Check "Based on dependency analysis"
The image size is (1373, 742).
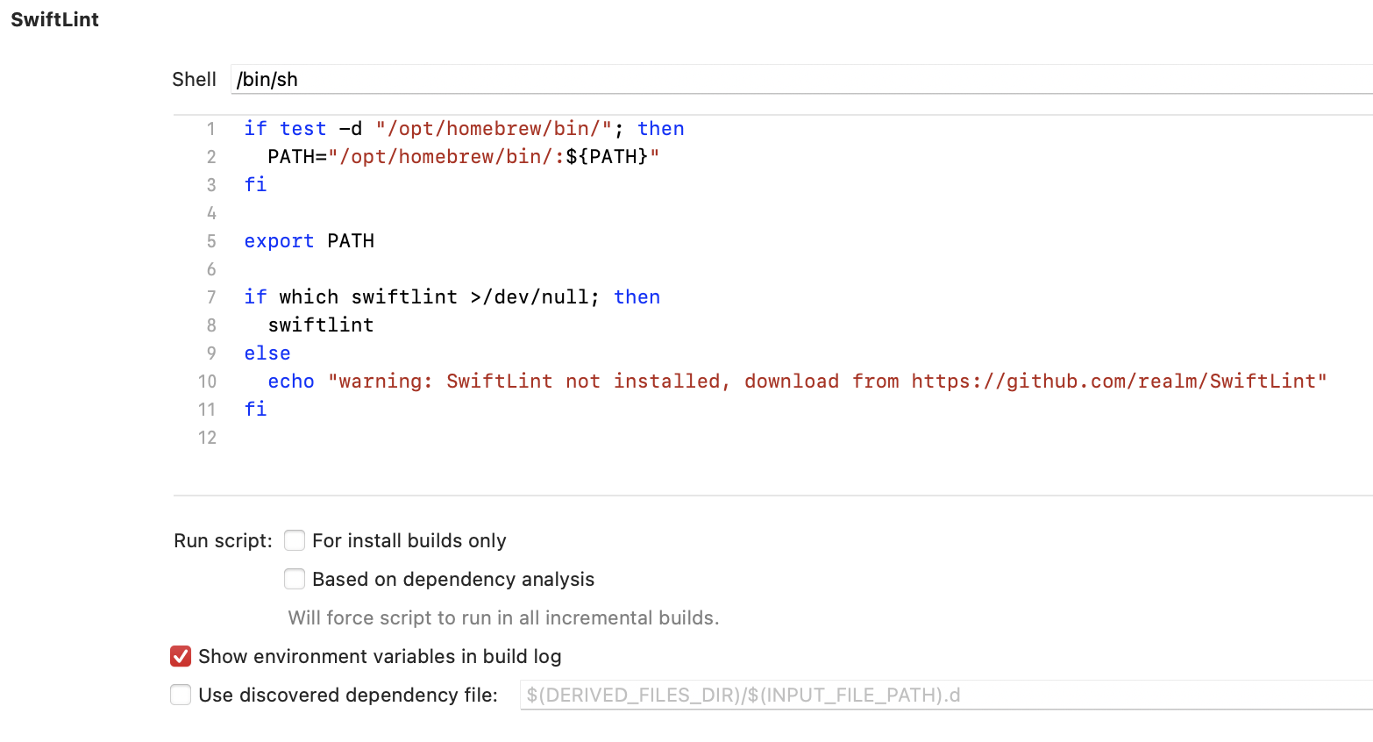point(295,579)
